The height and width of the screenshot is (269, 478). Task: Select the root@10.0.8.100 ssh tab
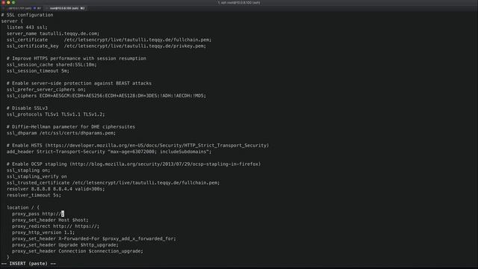[66, 8]
